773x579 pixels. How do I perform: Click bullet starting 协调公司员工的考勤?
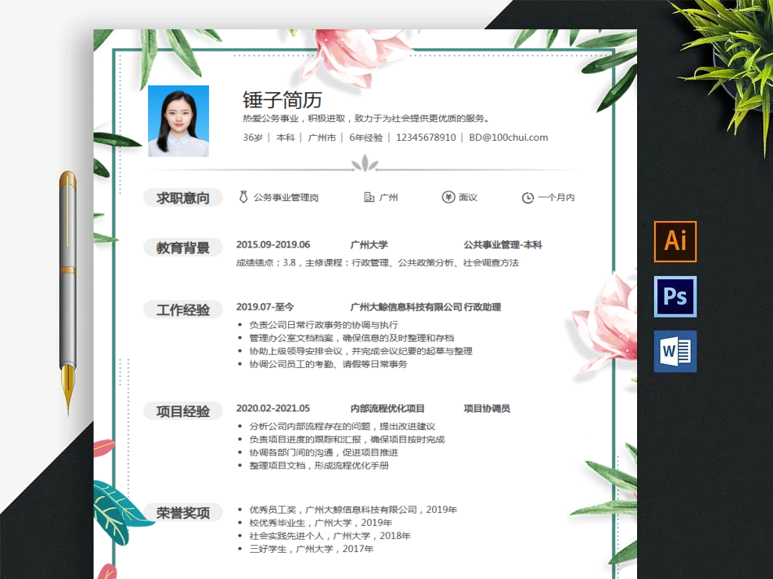[x=329, y=364]
